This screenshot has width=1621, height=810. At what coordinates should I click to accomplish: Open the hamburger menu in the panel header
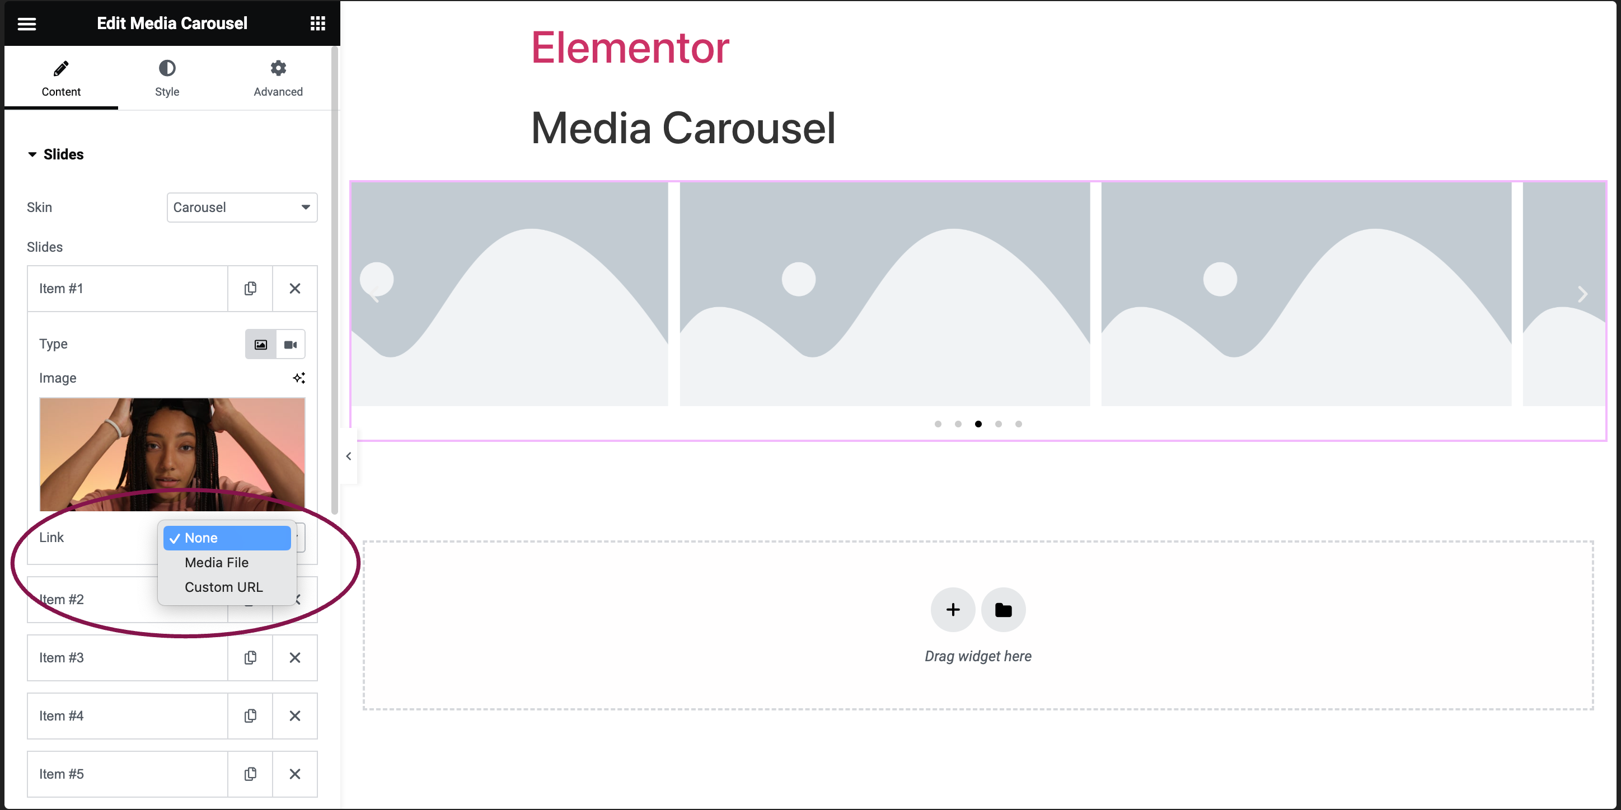26,24
